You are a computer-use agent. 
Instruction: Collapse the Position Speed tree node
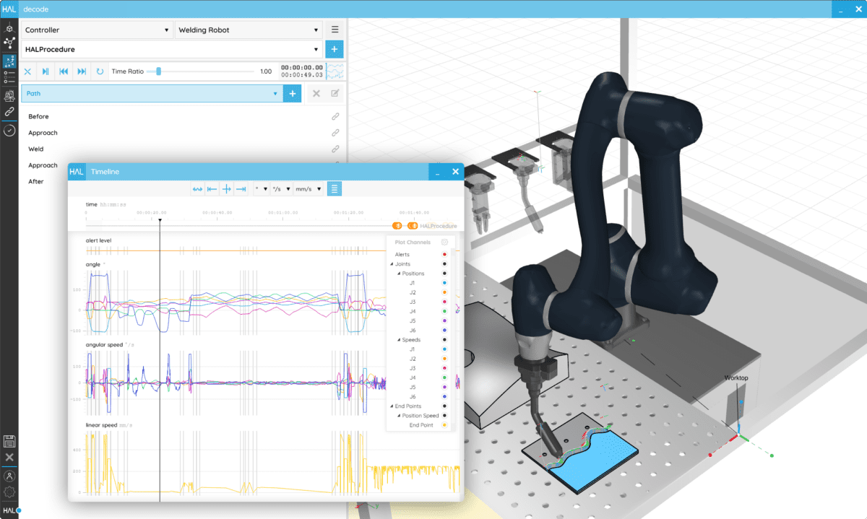coord(399,416)
